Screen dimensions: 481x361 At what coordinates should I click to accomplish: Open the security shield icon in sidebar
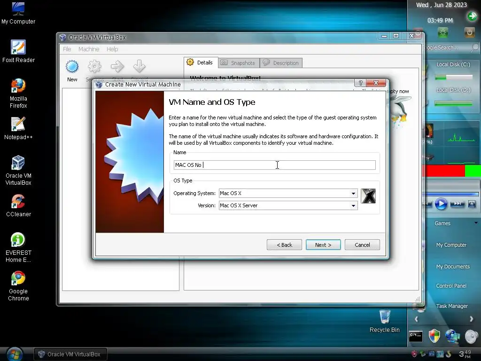[x=434, y=336]
